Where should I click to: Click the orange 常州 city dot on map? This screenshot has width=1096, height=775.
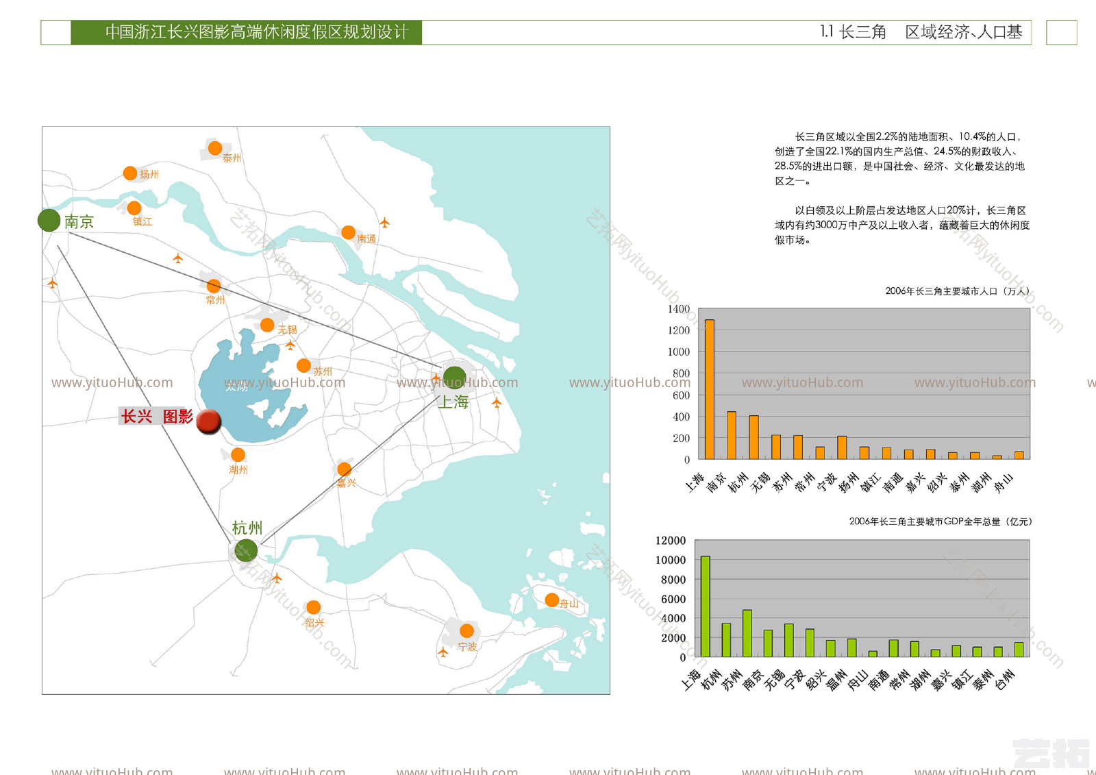click(x=214, y=286)
